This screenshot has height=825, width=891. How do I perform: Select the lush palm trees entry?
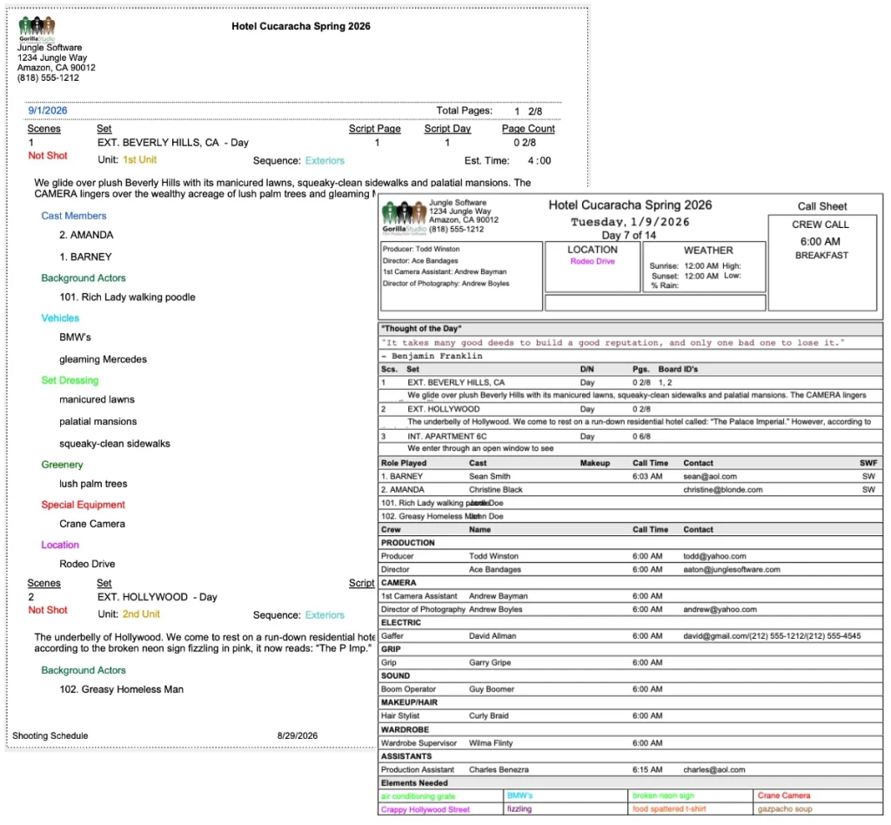pos(93,484)
